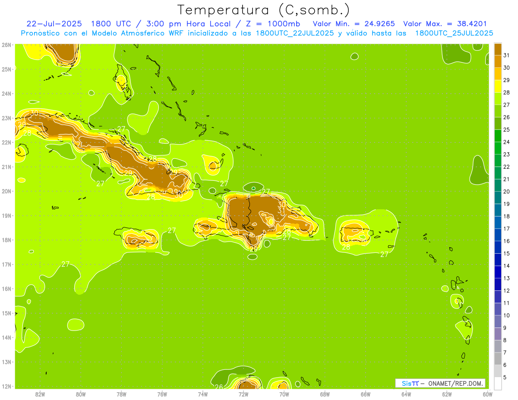Screen dimensions: 518x400
Task: Click the legend band between 26 and 27
Action: coord(498,110)
